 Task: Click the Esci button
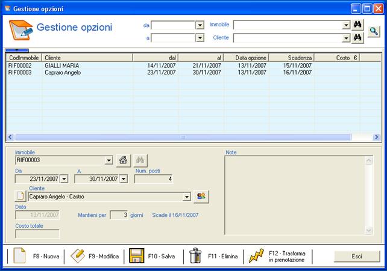(357, 257)
